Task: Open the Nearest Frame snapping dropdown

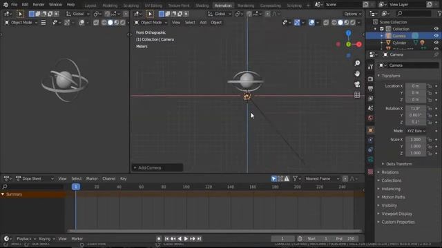Action: [322, 178]
